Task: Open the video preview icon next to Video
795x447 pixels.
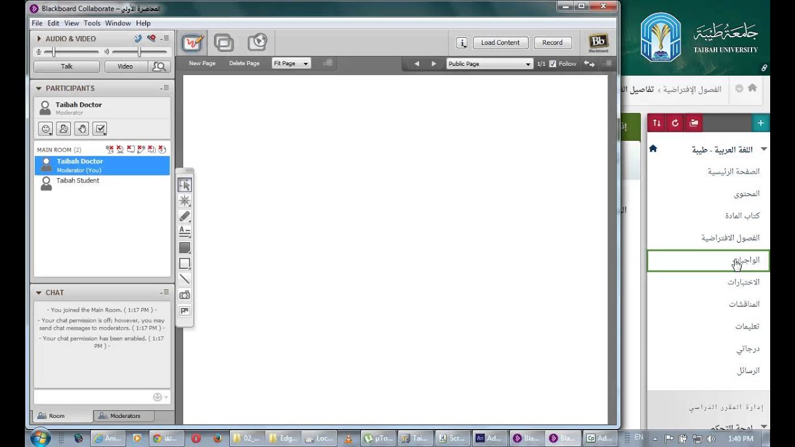Action: 160,66
